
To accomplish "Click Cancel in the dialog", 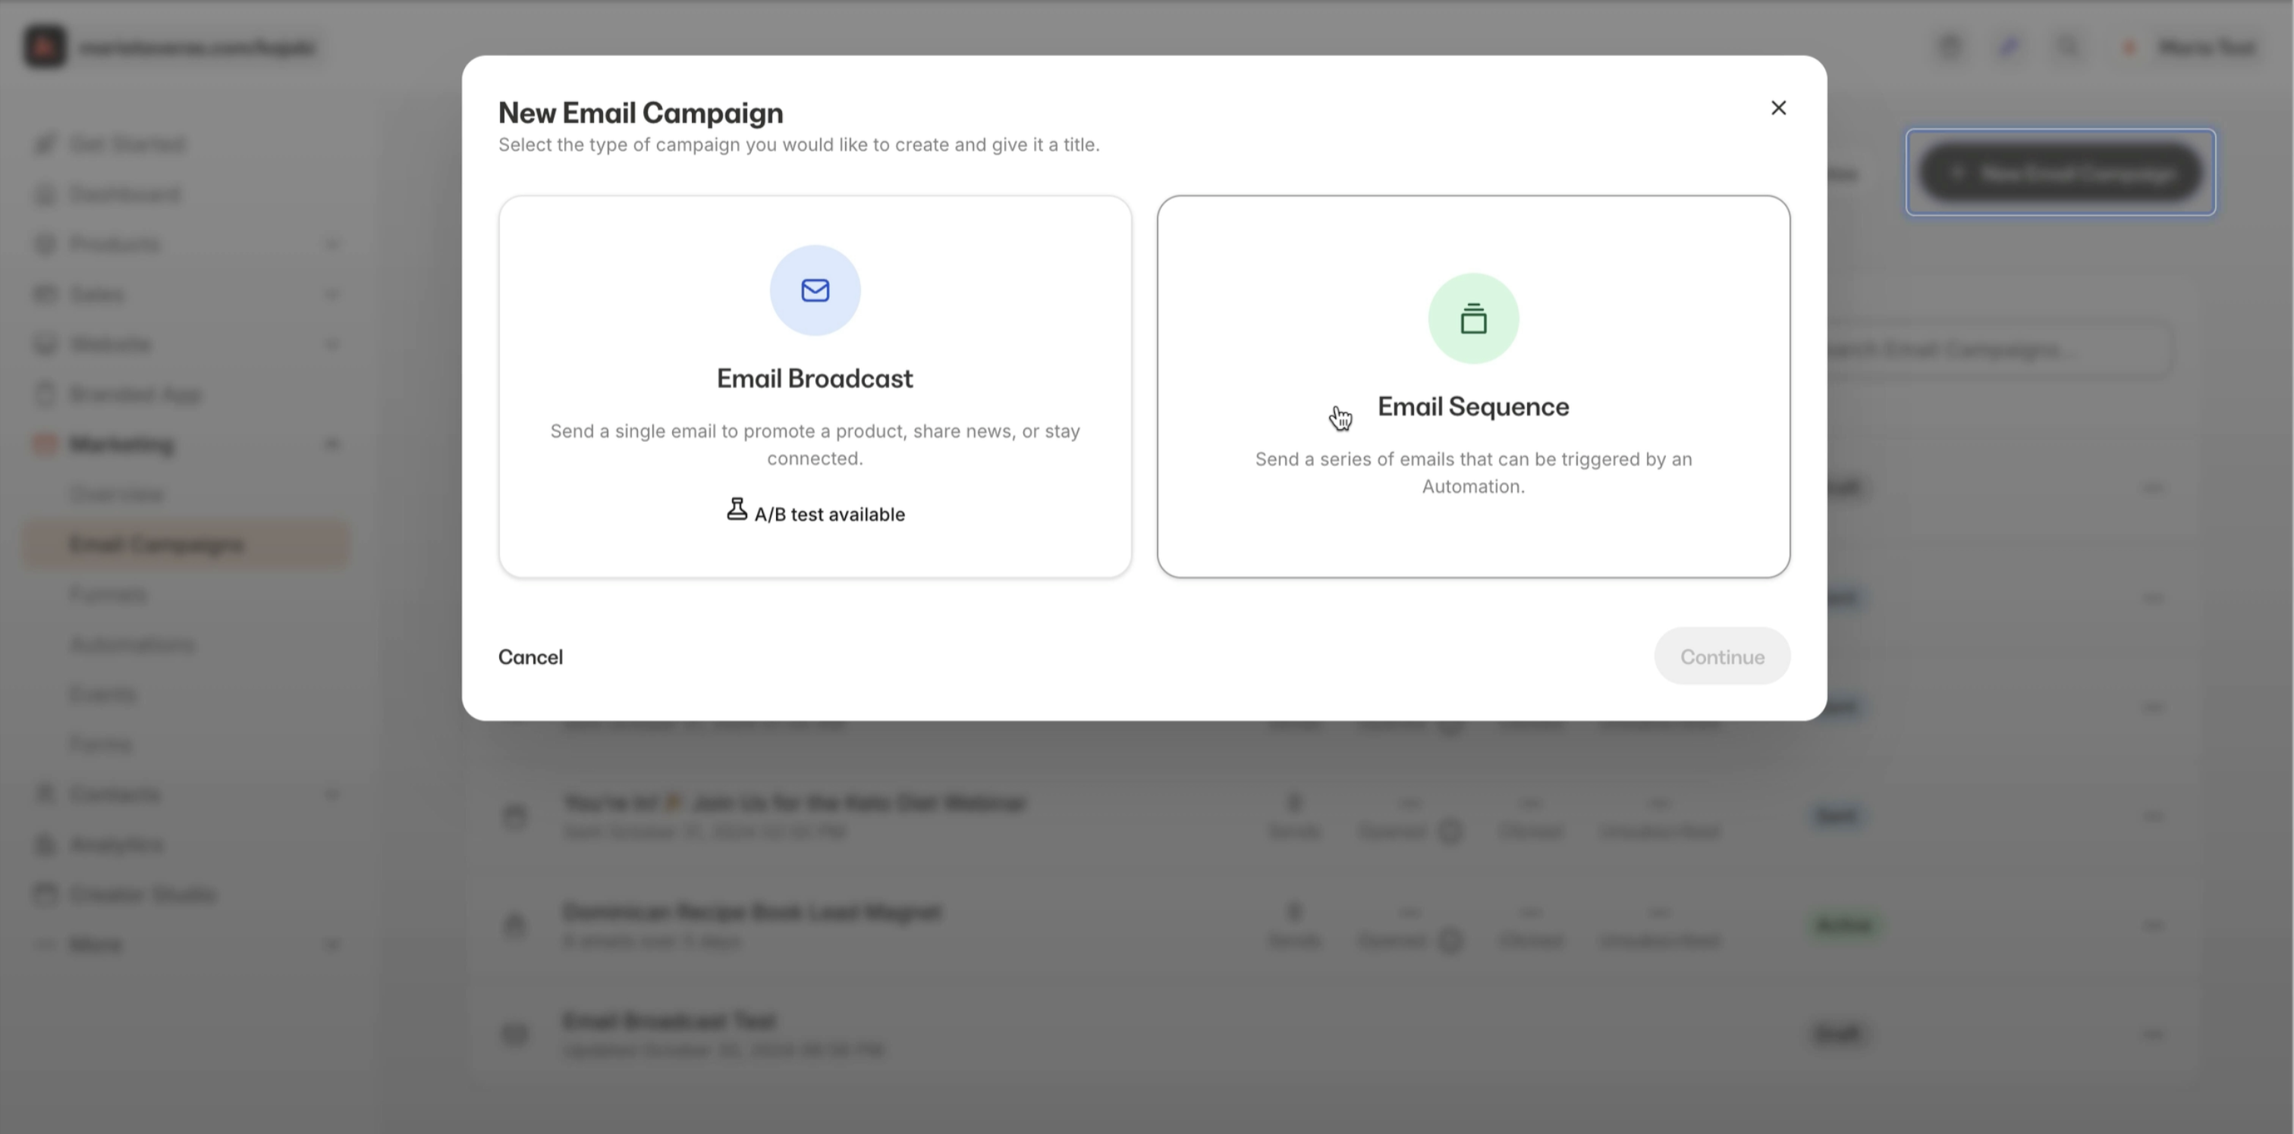I will (x=530, y=657).
